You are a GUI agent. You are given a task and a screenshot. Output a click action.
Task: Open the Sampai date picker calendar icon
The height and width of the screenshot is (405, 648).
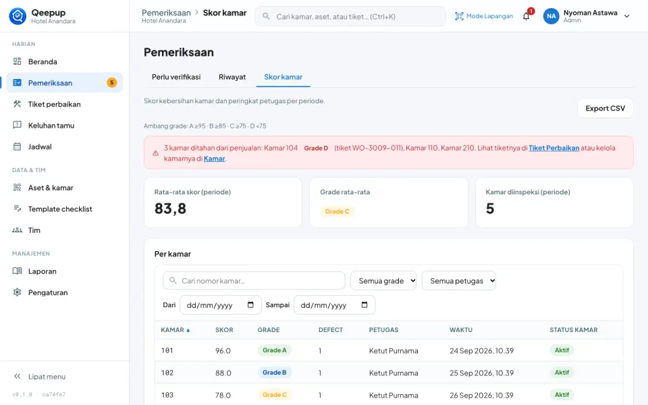click(364, 304)
